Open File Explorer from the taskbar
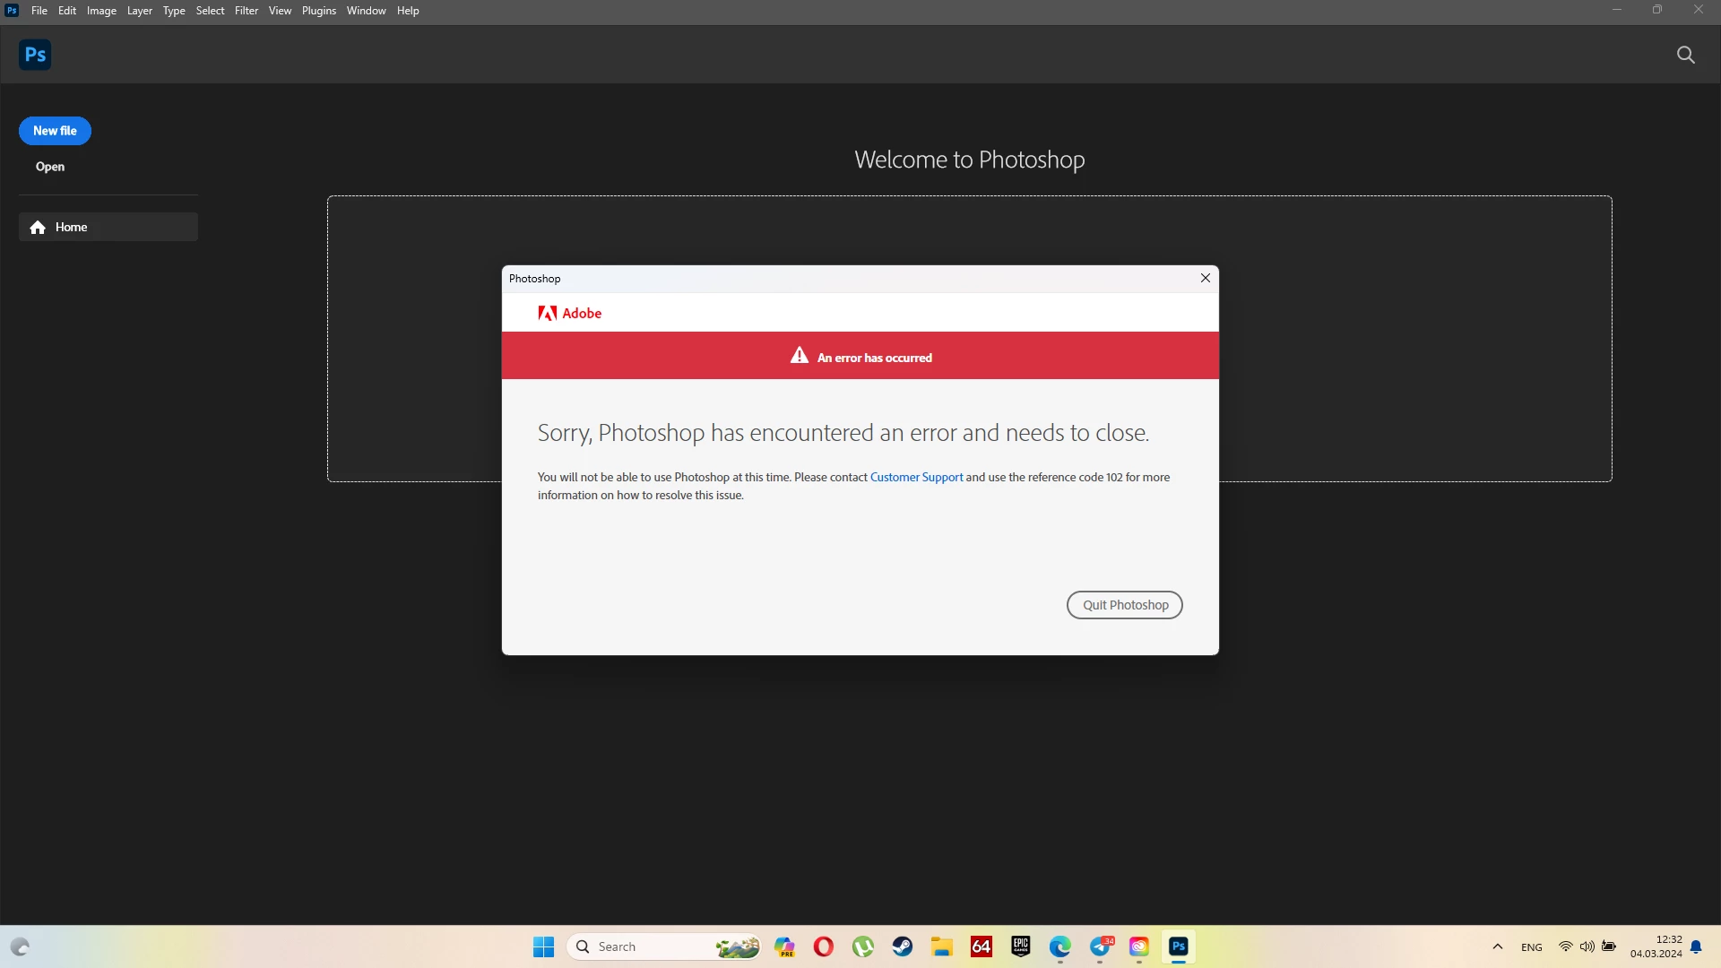This screenshot has height=968, width=1721. point(941,946)
